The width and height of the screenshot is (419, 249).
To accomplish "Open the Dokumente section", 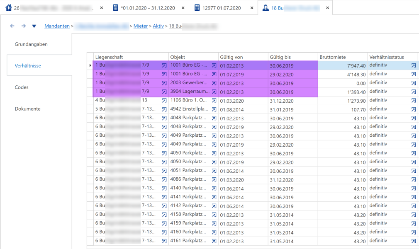I will (27, 109).
